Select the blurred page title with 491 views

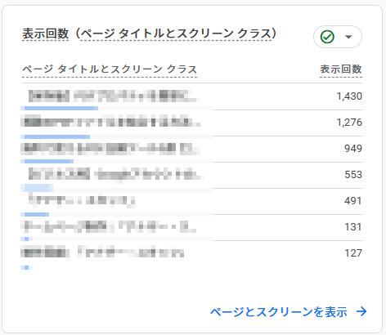(82, 200)
